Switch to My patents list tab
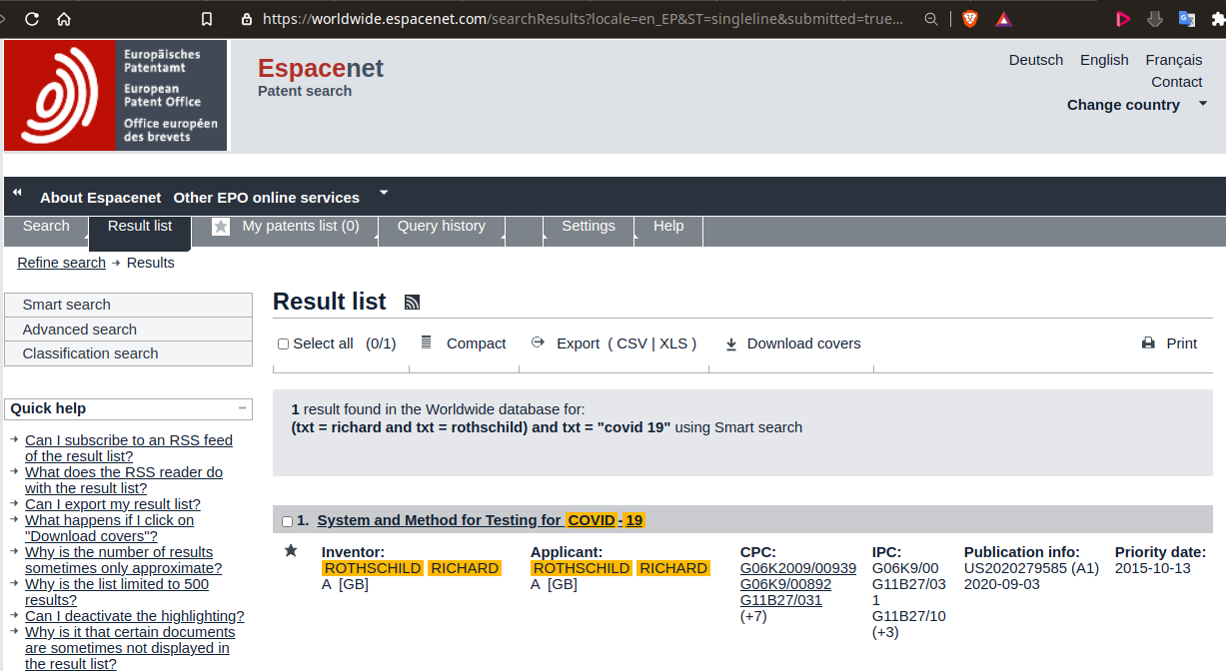1226x671 pixels. pyautogui.click(x=300, y=226)
